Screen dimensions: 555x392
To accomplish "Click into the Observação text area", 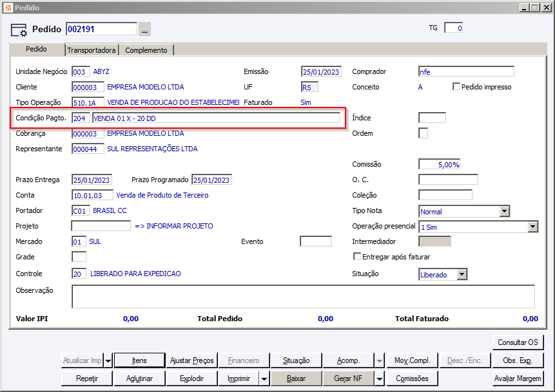I will coord(304,297).
